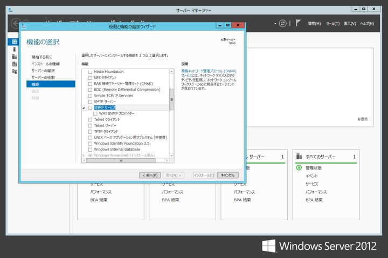Click BPA 結果 in すべてのサーバー tile
Screen dimensions: 388x258
coord(314,200)
